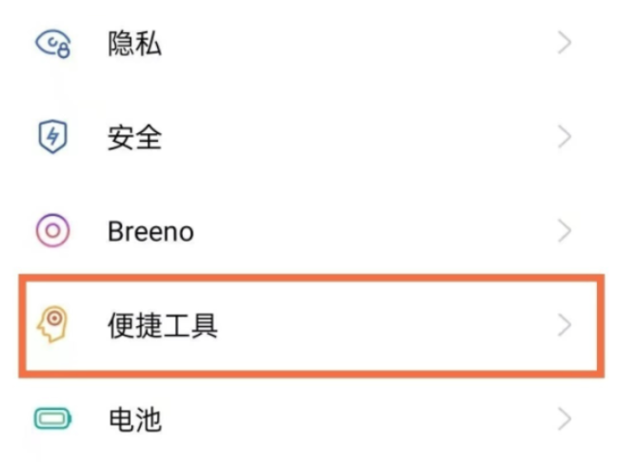Viewport: 618px width, 466px height.
Task: Select the 电池 text label
Action: click(x=134, y=419)
